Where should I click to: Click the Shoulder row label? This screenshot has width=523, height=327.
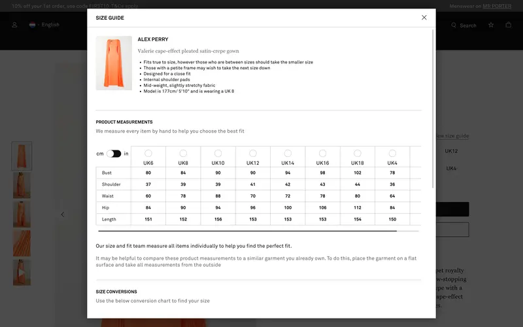point(111,184)
